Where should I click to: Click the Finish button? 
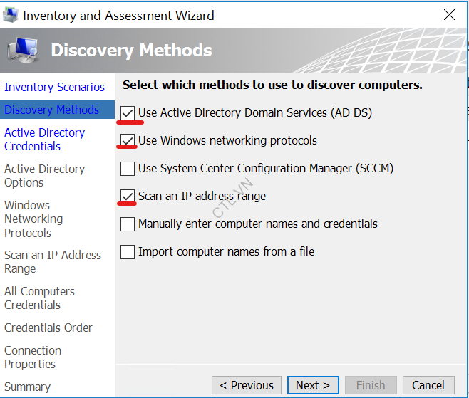pos(371,385)
